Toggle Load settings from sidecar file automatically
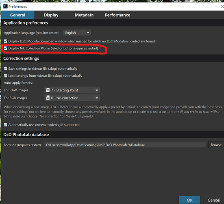The width and height of the screenshot is (224, 204). (6, 76)
